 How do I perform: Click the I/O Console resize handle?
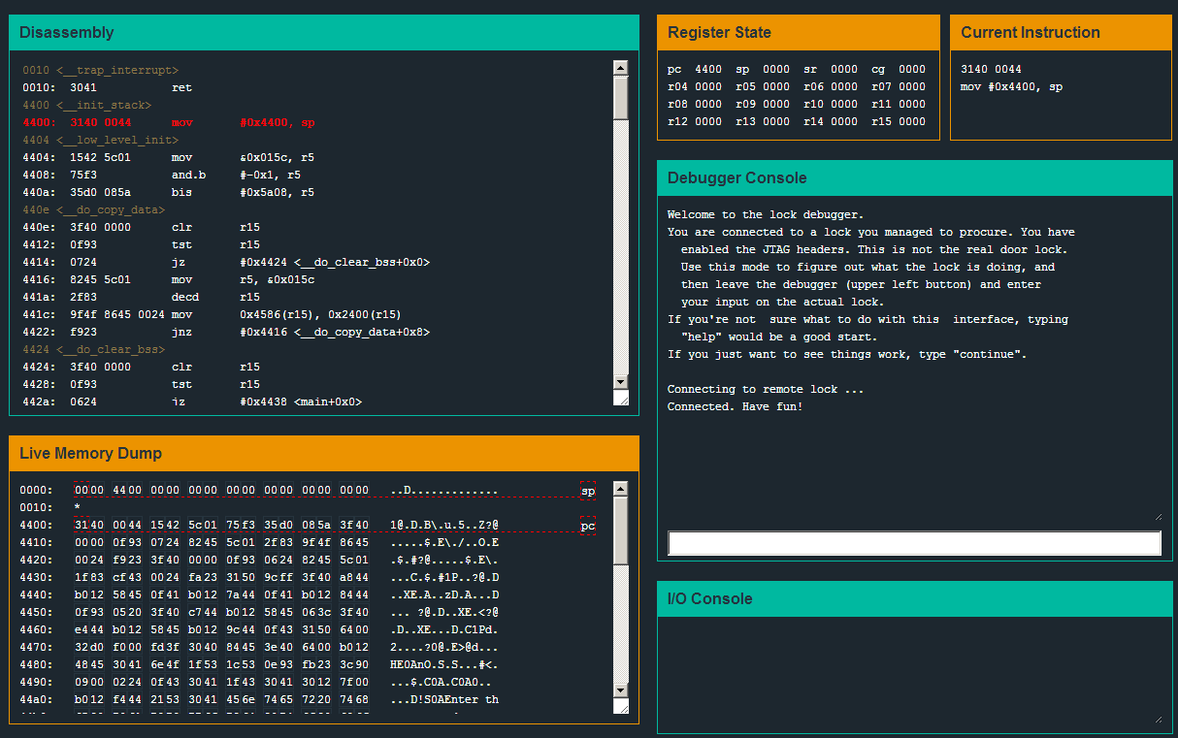click(1157, 719)
